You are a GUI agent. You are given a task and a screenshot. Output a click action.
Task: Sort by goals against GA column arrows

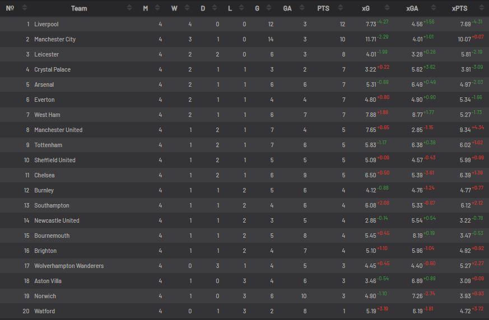coord(302,8)
